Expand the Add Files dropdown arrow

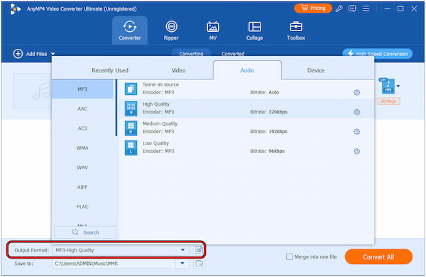pos(53,54)
